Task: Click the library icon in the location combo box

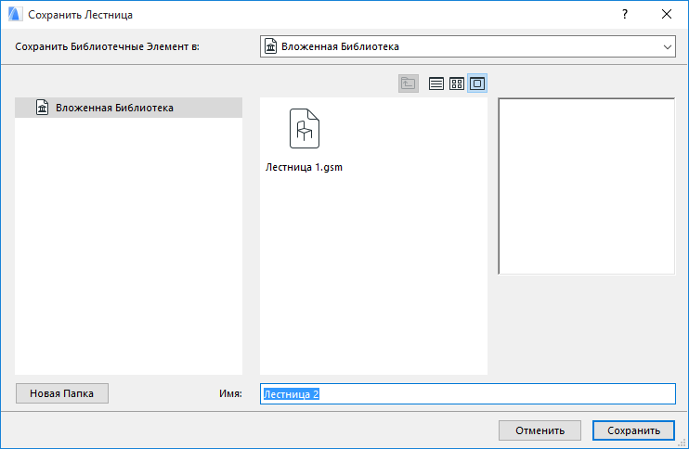Action: tap(271, 46)
